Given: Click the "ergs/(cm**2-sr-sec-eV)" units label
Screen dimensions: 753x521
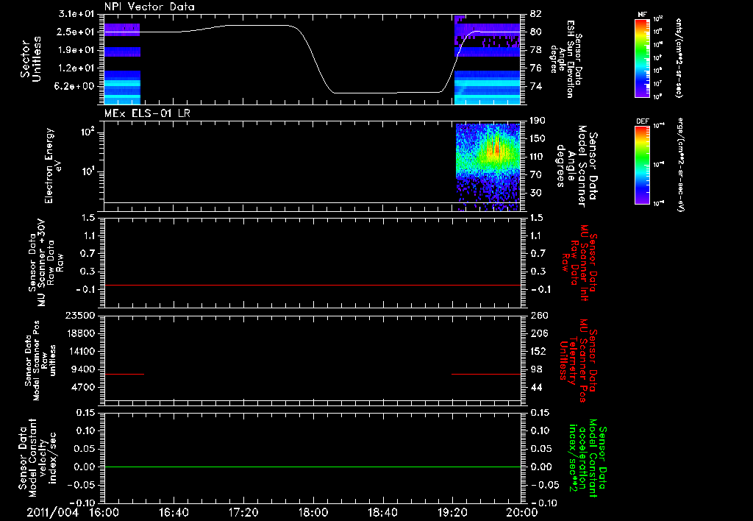Looking at the screenshot, I should (679, 164).
